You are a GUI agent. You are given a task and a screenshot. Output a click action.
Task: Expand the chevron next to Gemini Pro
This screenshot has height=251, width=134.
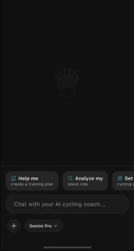tap(56, 226)
